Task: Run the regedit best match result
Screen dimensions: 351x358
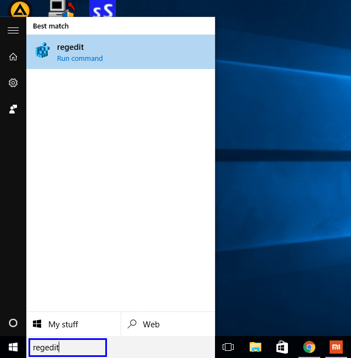Action: [121, 52]
